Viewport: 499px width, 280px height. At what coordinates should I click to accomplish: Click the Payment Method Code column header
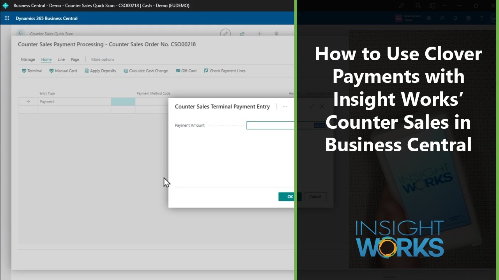click(x=153, y=93)
